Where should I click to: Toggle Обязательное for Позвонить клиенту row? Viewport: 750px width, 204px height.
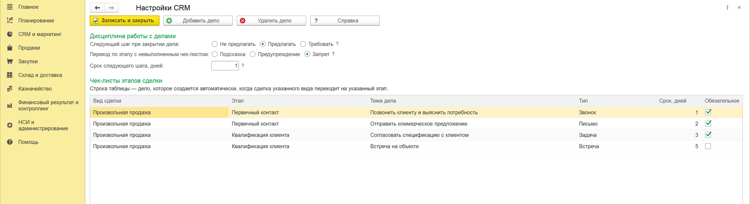pos(708,112)
